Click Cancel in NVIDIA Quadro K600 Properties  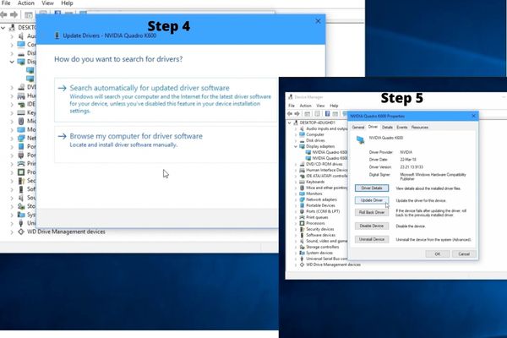tap(464, 253)
